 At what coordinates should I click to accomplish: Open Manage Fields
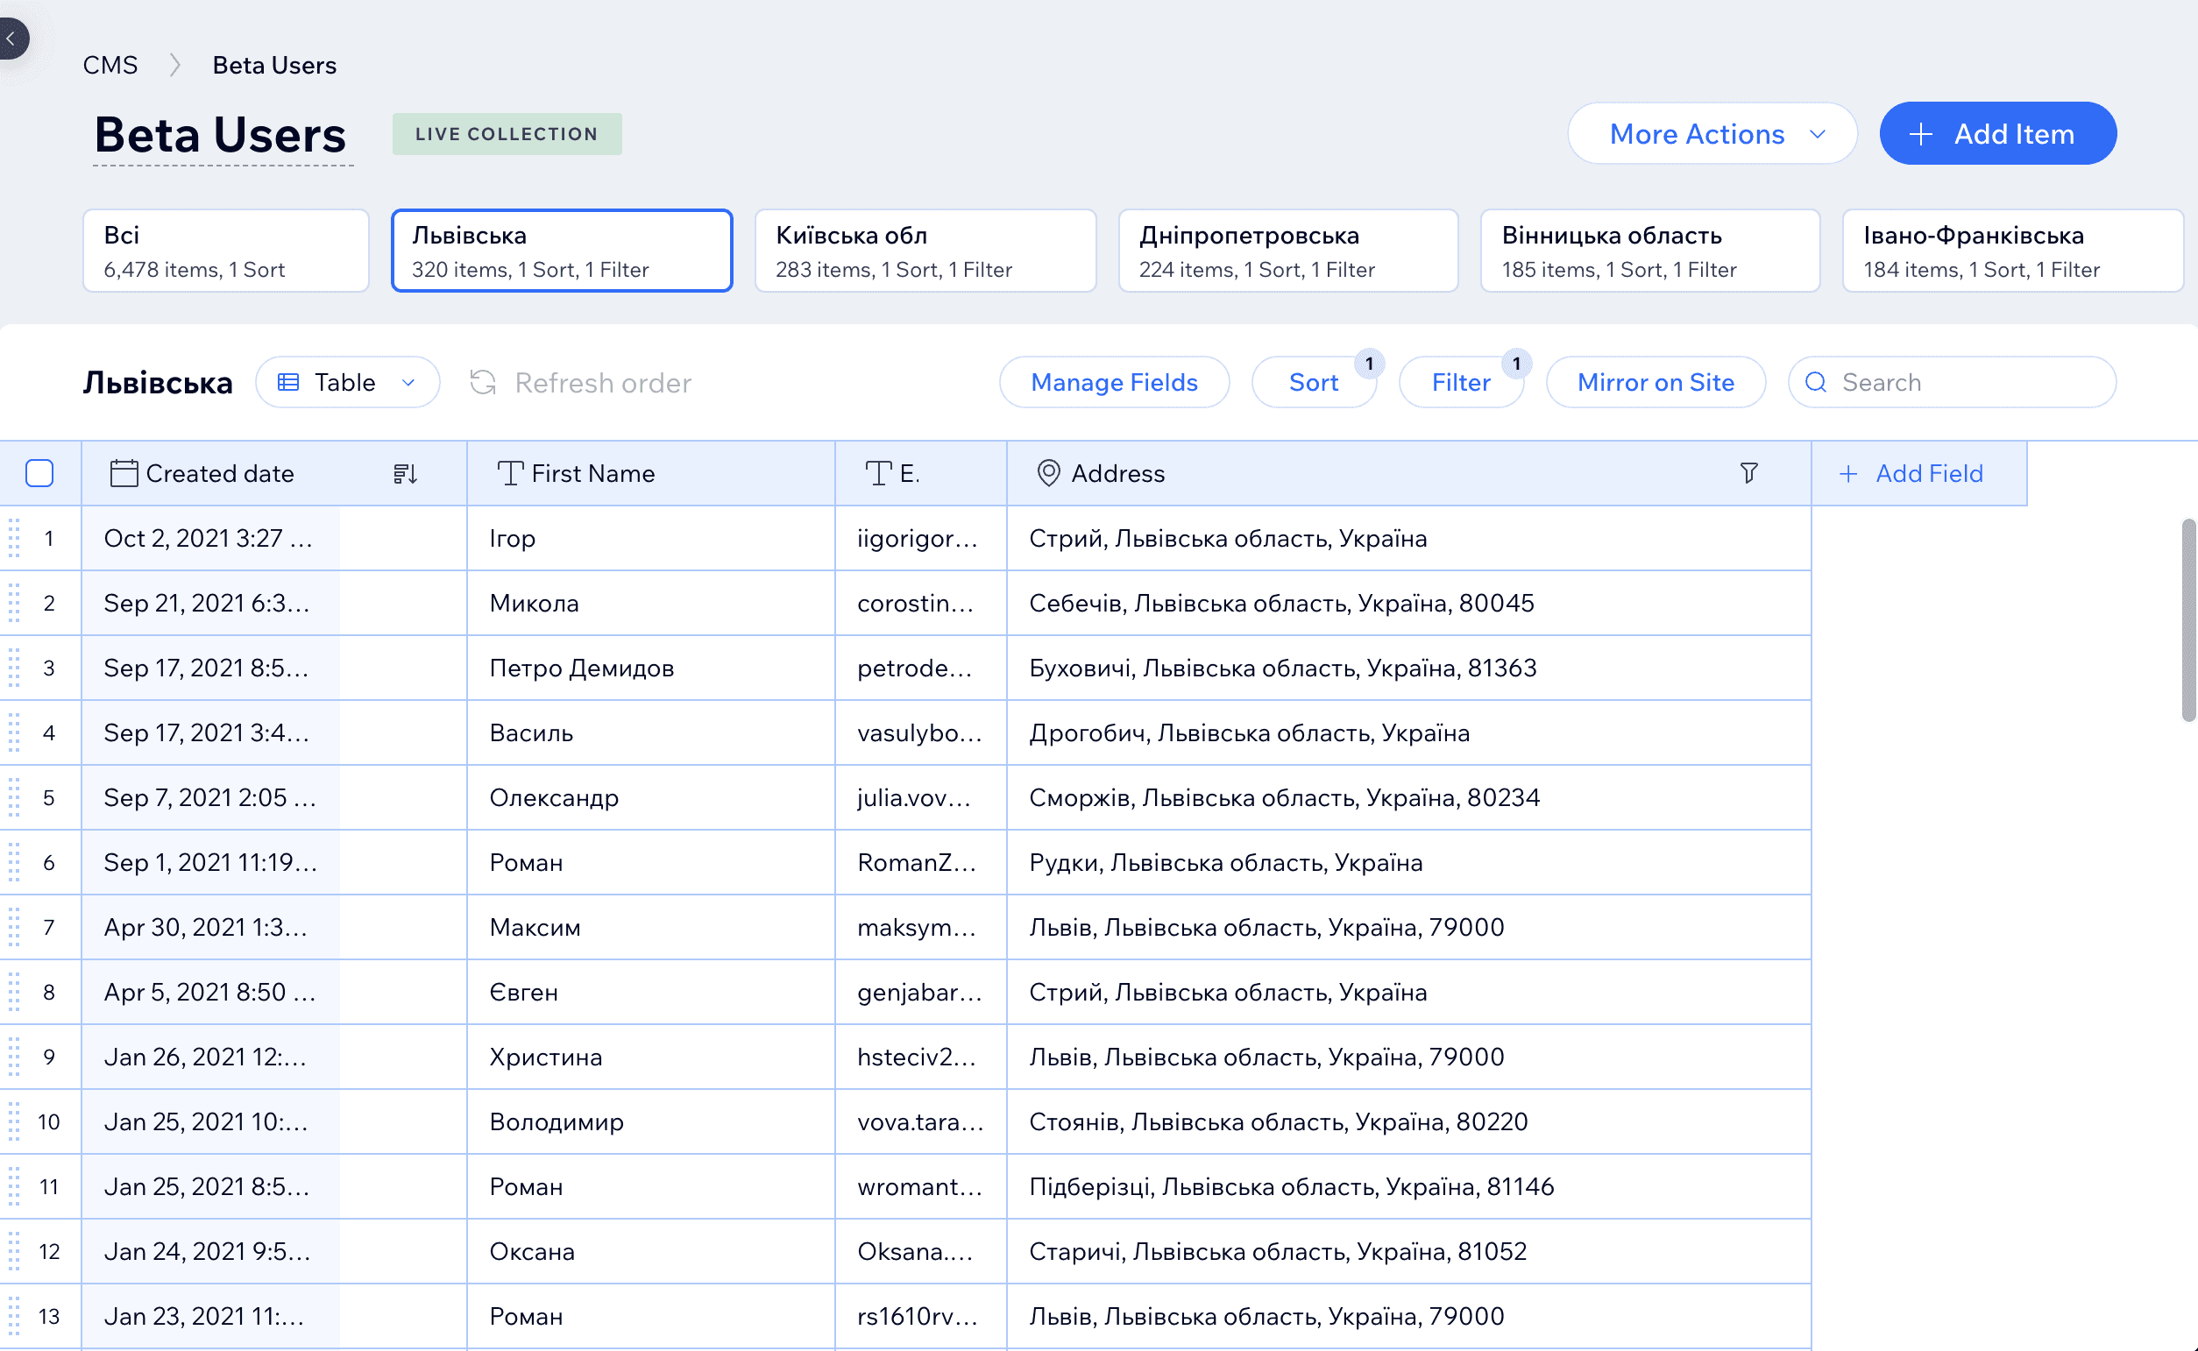(x=1113, y=382)
